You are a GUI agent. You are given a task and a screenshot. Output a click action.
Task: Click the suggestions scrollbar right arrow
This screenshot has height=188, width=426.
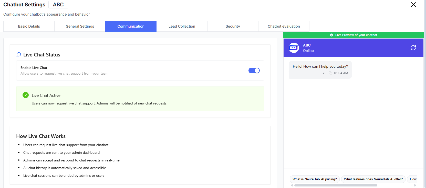point(415,185)
